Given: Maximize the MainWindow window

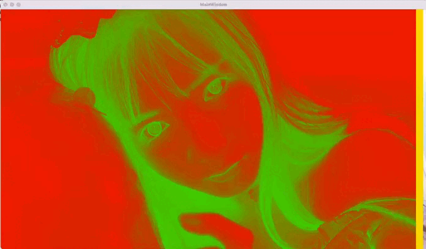Looking at the screenshot, I should pos(18,4).
